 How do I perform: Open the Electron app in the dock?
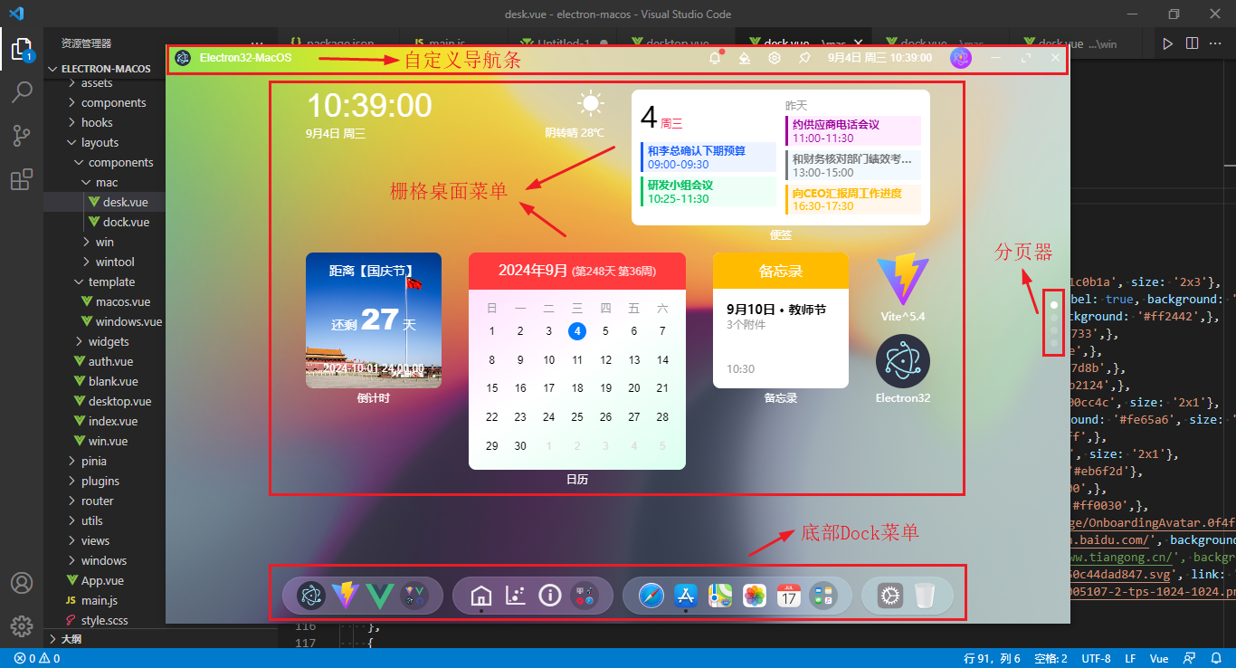click(x=312, y=595)
